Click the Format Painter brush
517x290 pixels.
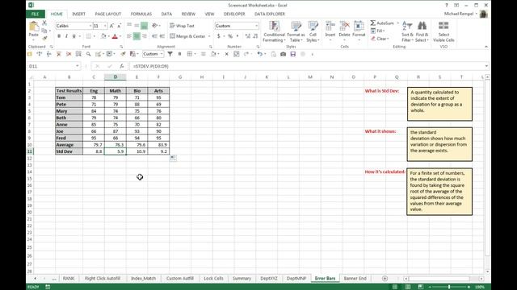click(44, 38)
